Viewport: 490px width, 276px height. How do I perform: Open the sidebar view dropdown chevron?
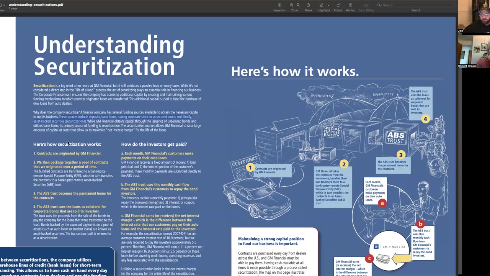click(4, 5)
